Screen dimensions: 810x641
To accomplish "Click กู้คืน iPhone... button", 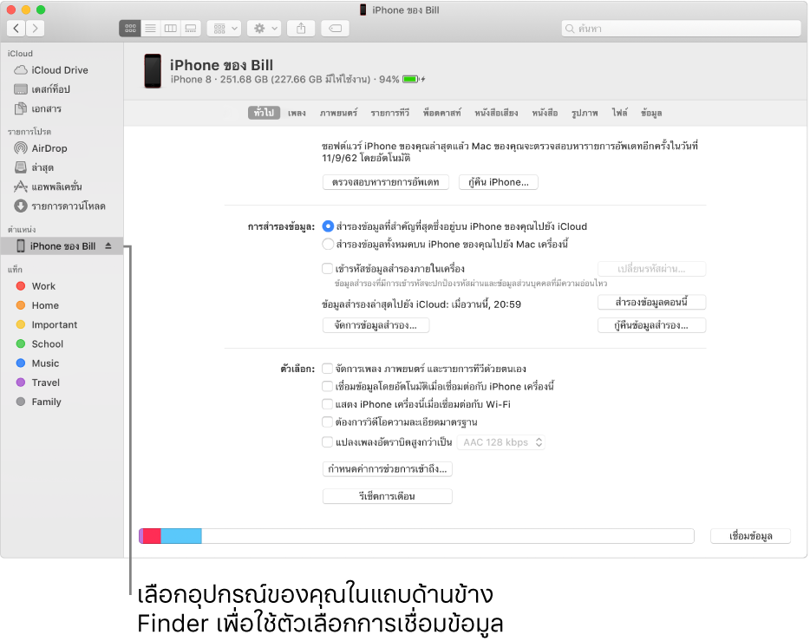I will coord(499,182).
